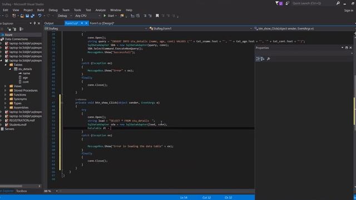Open the View menu
Screen dimensions: 356x200
pyautogui.click(x=16, y=10)
